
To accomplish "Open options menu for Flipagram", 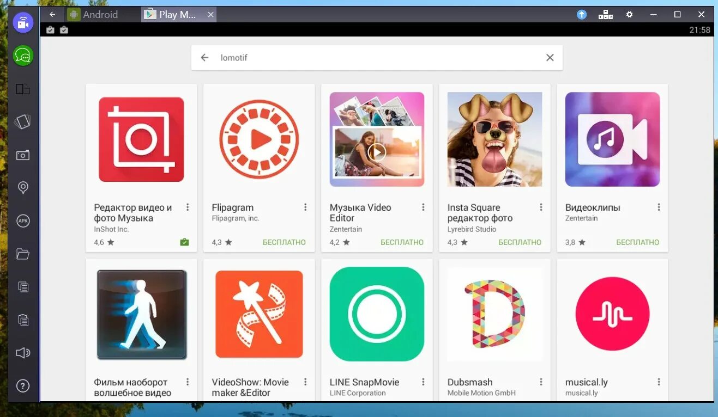I will click(x=305, y=207).
